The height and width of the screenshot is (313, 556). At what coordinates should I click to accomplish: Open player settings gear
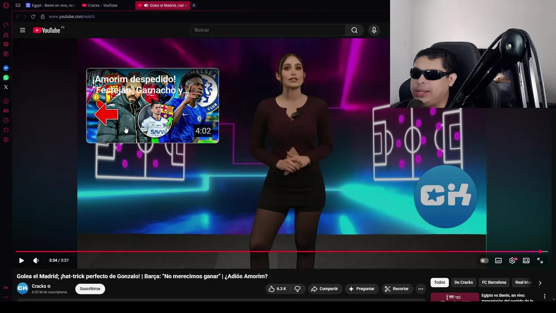point(513,260)
